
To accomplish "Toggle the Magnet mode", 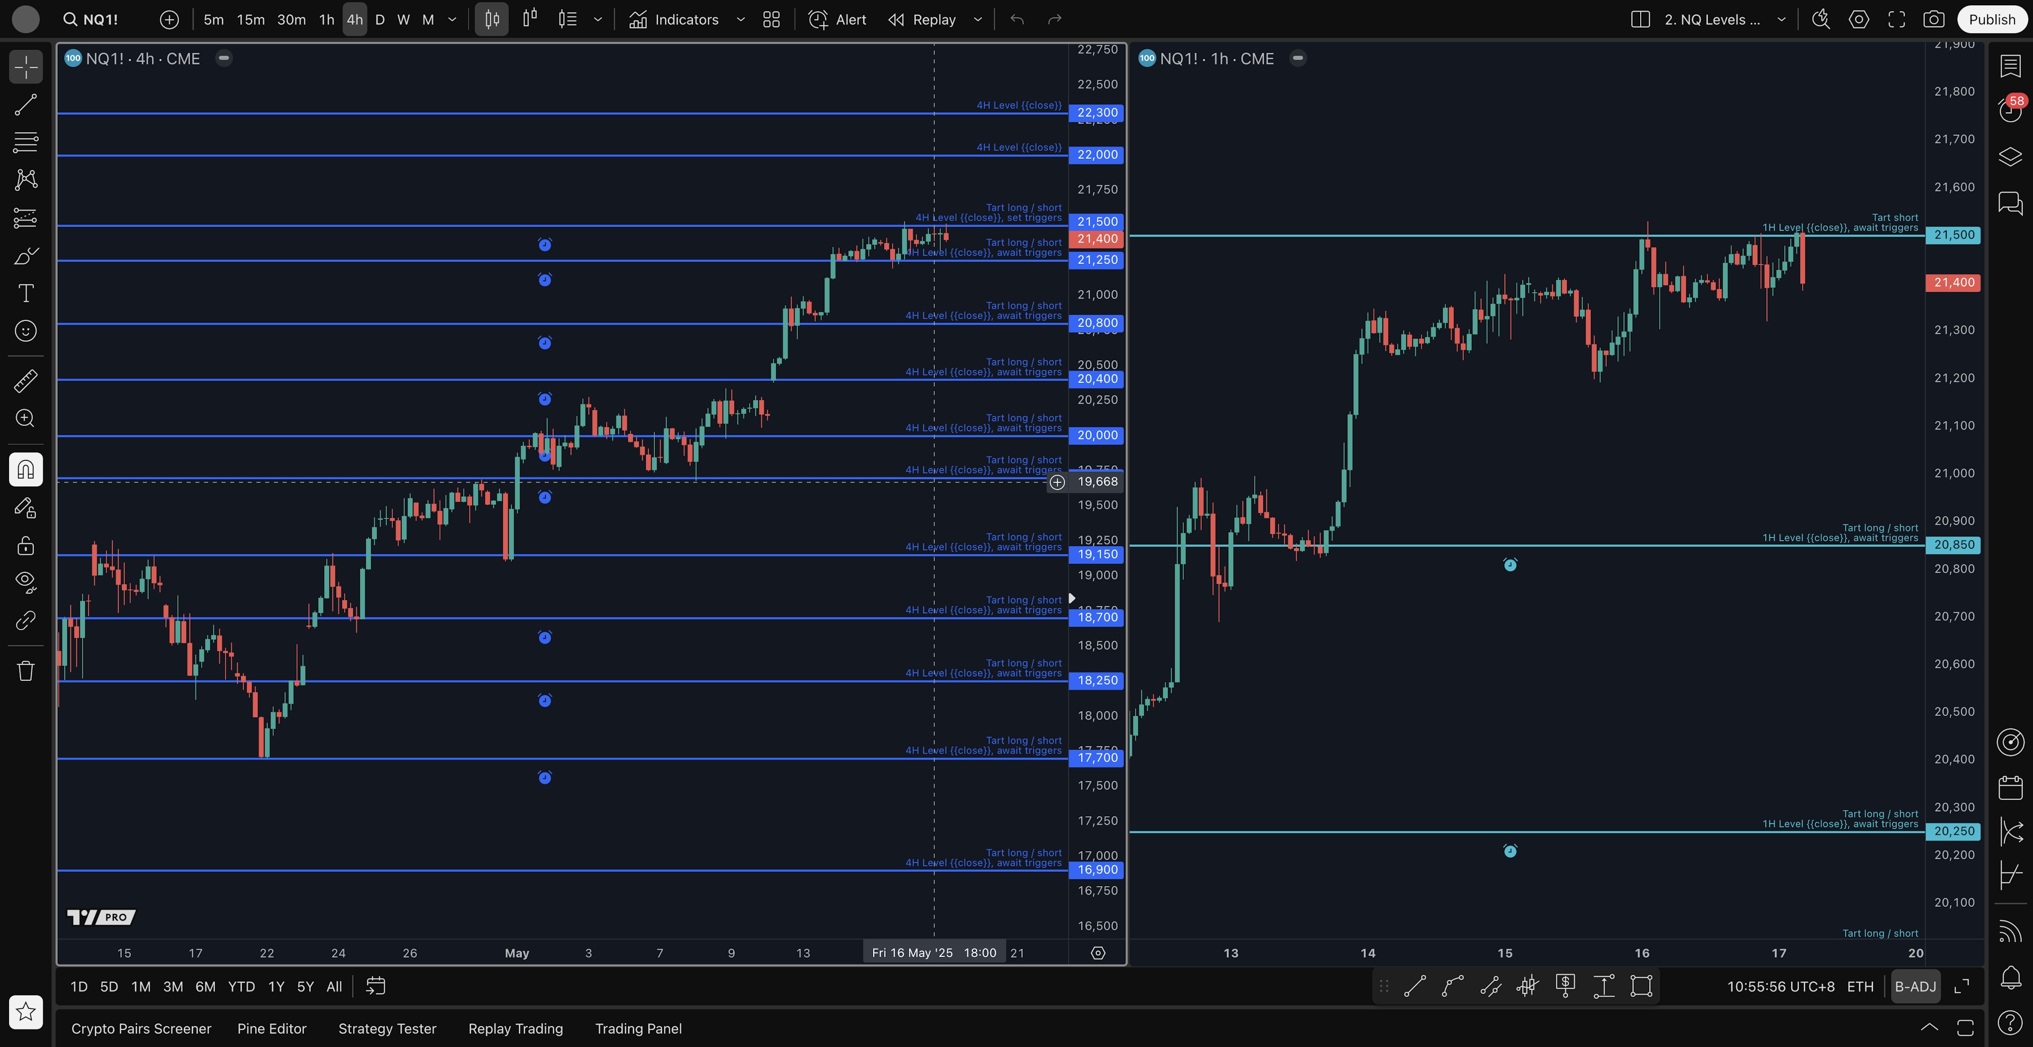I will (x=25, y=470).
